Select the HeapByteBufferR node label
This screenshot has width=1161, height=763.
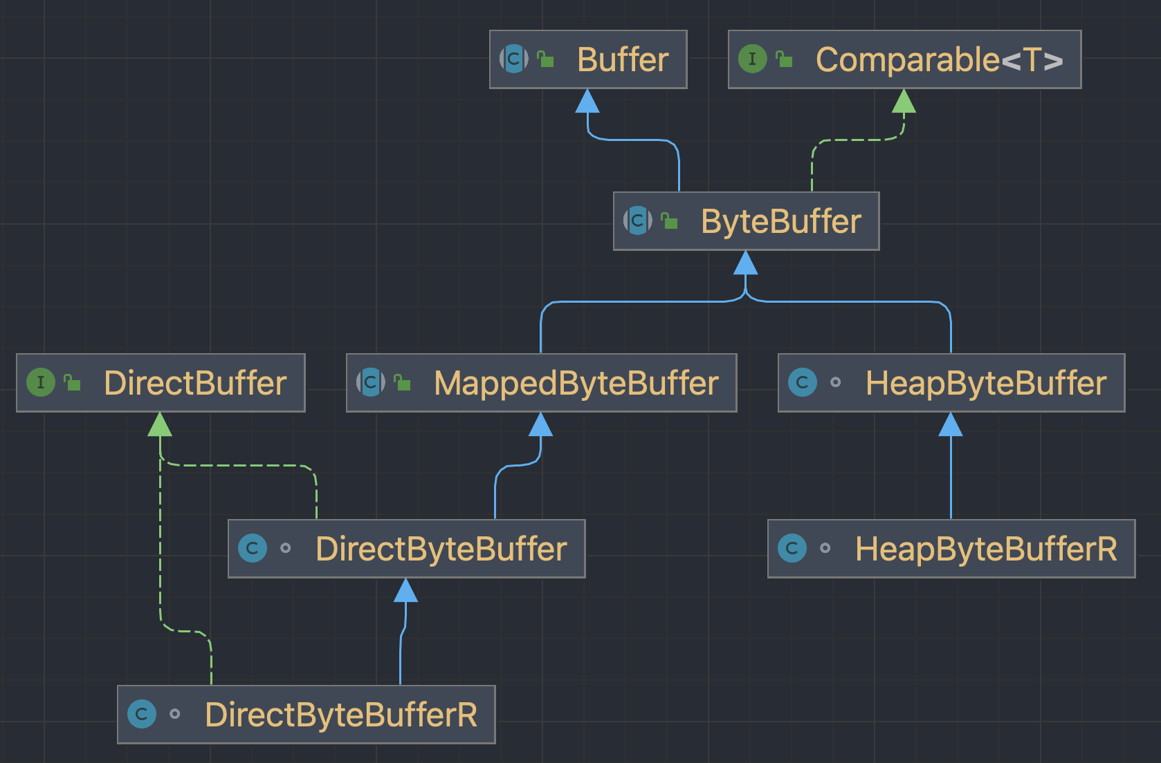click(x=986, y=549)
